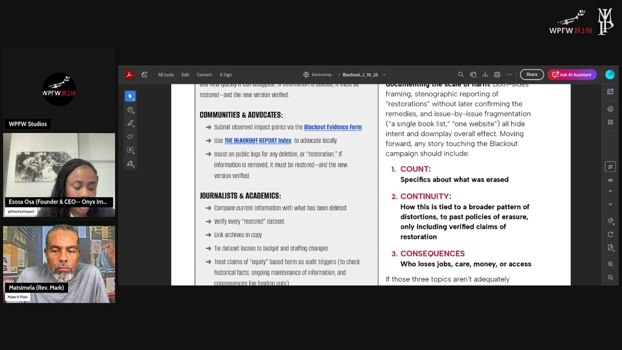Screen dimensions: 622x350
Task: Print the document using the printer icon
Action: (x=497, y=75)
